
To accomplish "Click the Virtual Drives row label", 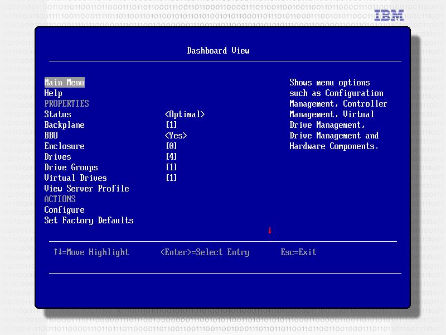I will pyautogui.click(x=75, y=178).
